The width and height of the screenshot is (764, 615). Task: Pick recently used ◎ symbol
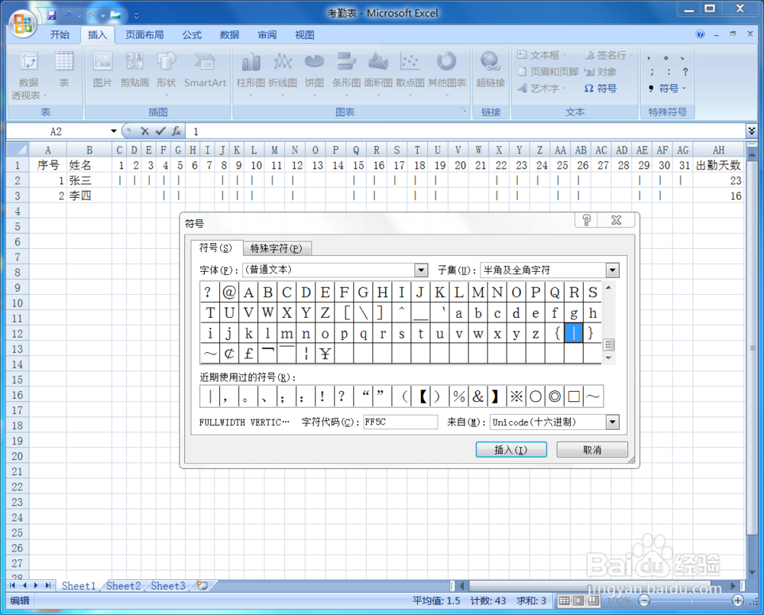[x=555, y=397]
